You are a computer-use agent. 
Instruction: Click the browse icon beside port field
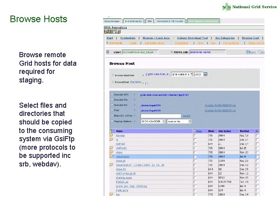tap(206, 74)
